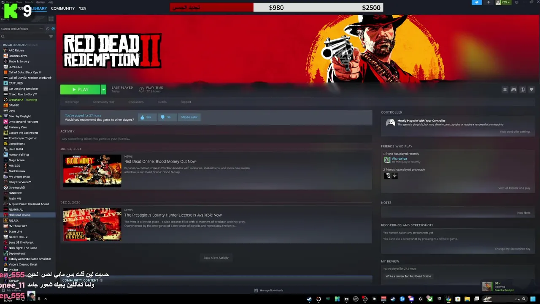This screenshot has width=540, height=304.
Task: Open Microsoft Store from taskbar
Action: [x=458, y=299]
